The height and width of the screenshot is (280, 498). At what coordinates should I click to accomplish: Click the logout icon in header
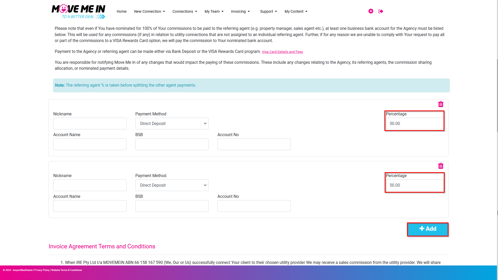click(381, 11)
